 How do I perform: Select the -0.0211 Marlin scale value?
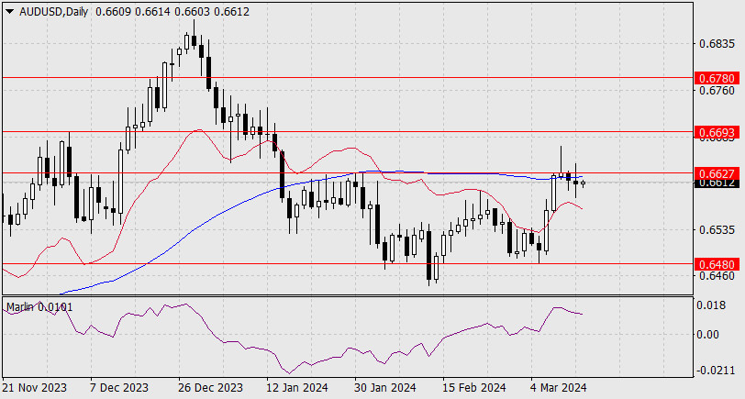pos(714,371)
